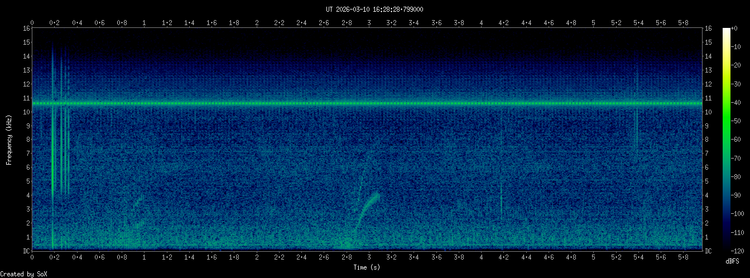Image resolution: width=750 pixels, height=278 pixels.
Task: Click the "5" tick on the top time axis
Action: [594, 23]
